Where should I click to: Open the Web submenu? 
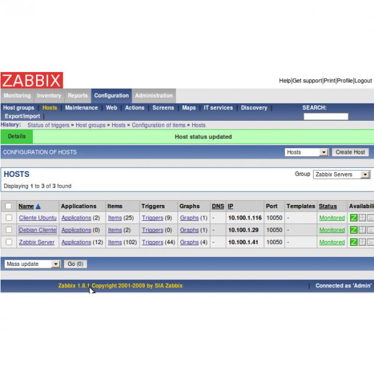[x=112, y=108]
